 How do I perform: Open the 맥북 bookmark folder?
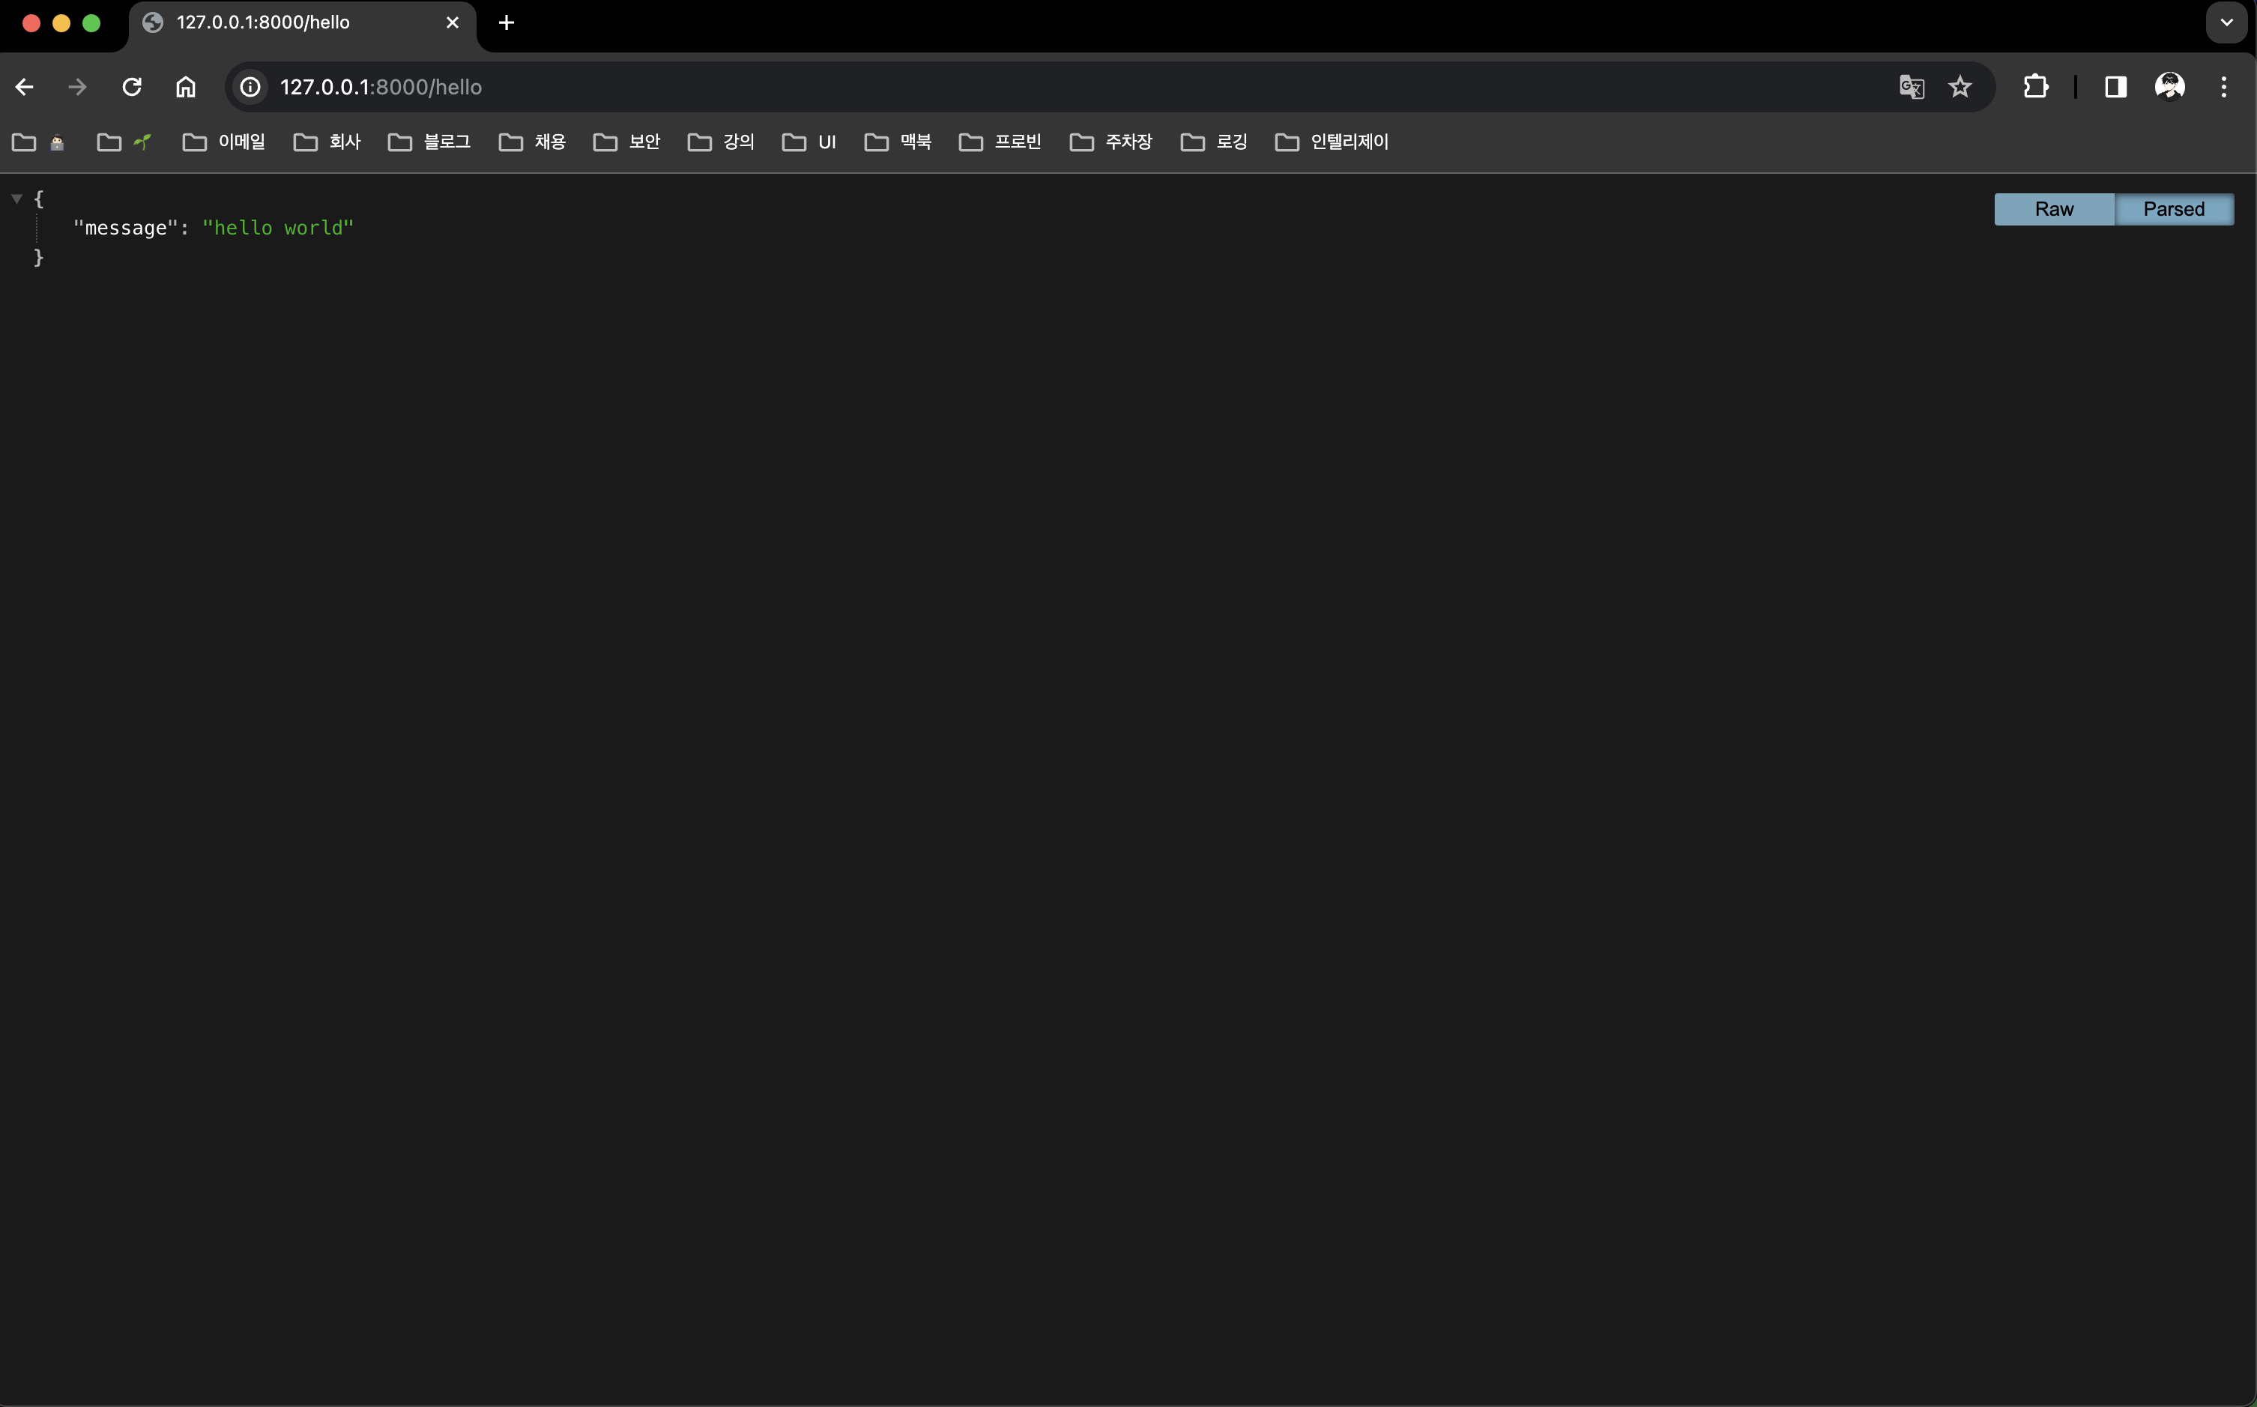(898, 142)
